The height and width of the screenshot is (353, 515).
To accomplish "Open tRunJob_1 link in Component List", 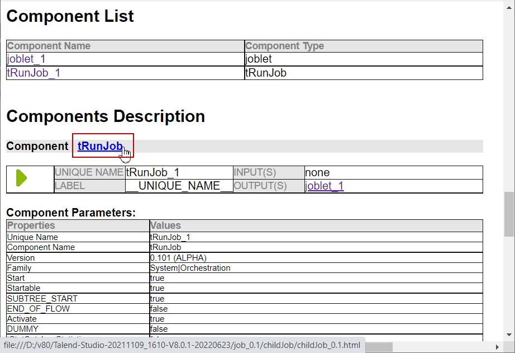I will (x=33, y=73).
